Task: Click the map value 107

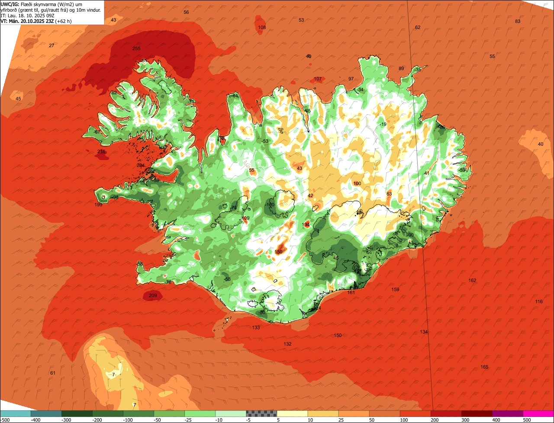Action: coord(318,79)
